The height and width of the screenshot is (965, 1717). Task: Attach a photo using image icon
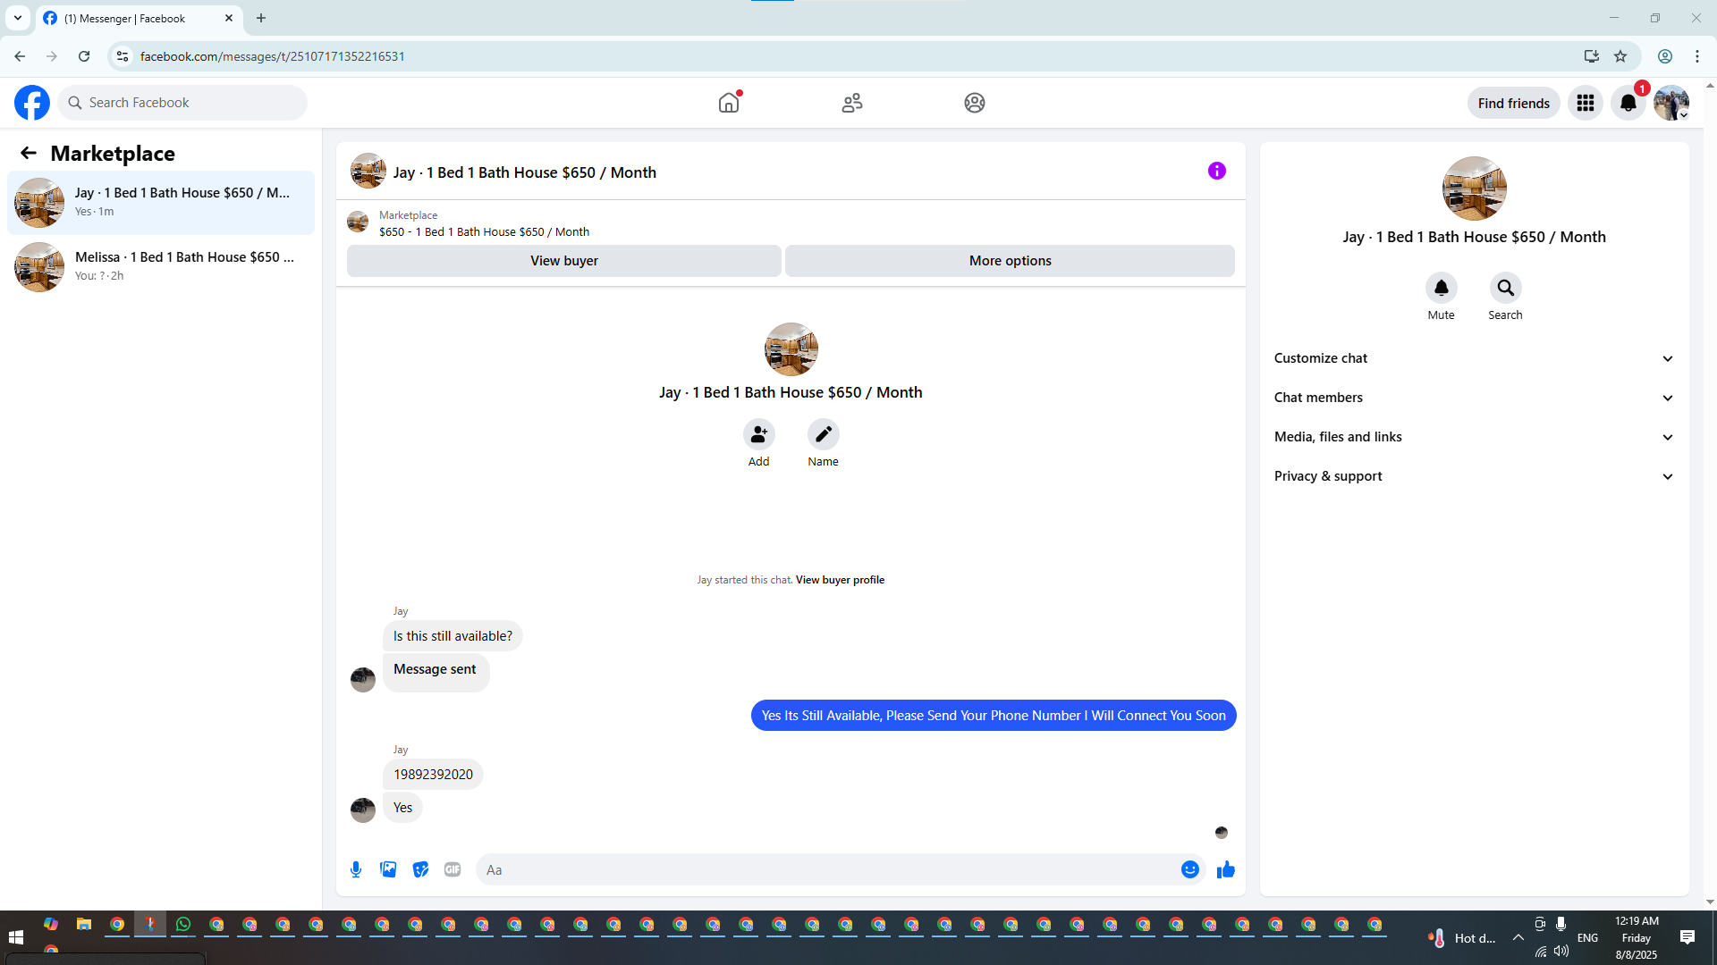388,869
